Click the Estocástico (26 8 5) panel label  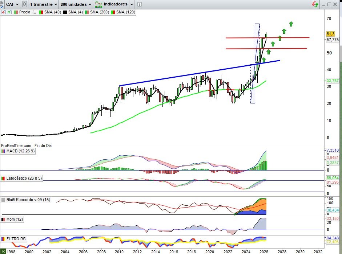click(21, 178)
